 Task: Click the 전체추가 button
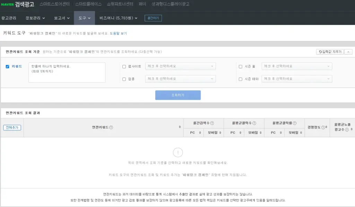[x=12, y=128]
